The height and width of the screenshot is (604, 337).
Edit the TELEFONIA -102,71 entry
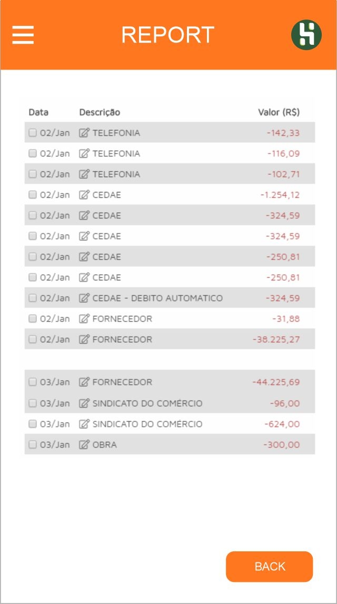[x=84, y=174]
